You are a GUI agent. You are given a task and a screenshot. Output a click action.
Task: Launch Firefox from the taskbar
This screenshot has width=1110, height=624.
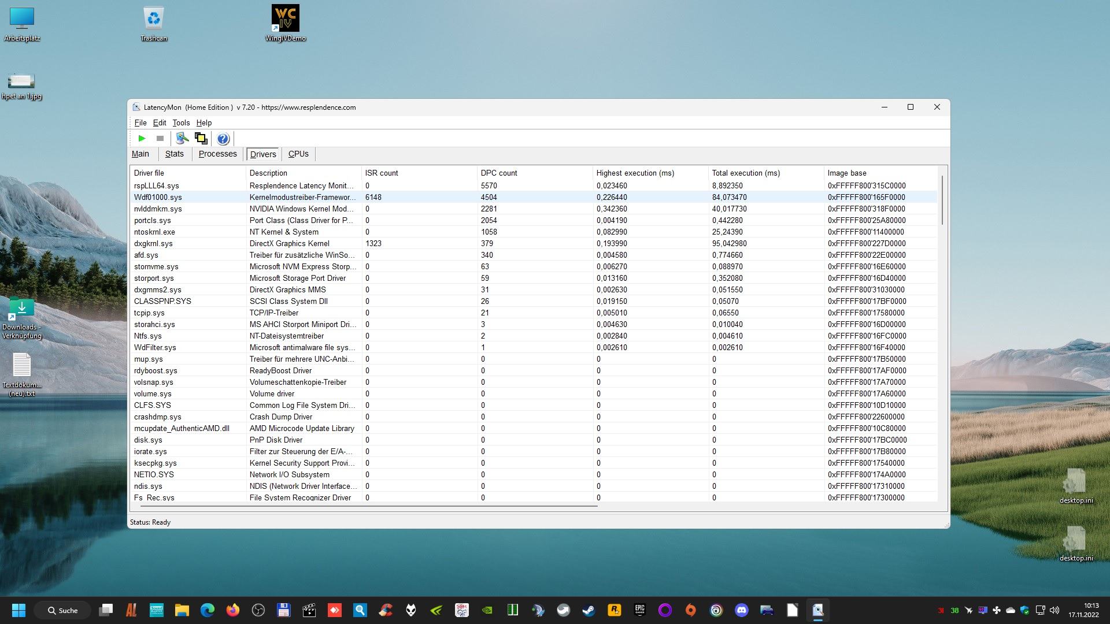pos(233,610)
